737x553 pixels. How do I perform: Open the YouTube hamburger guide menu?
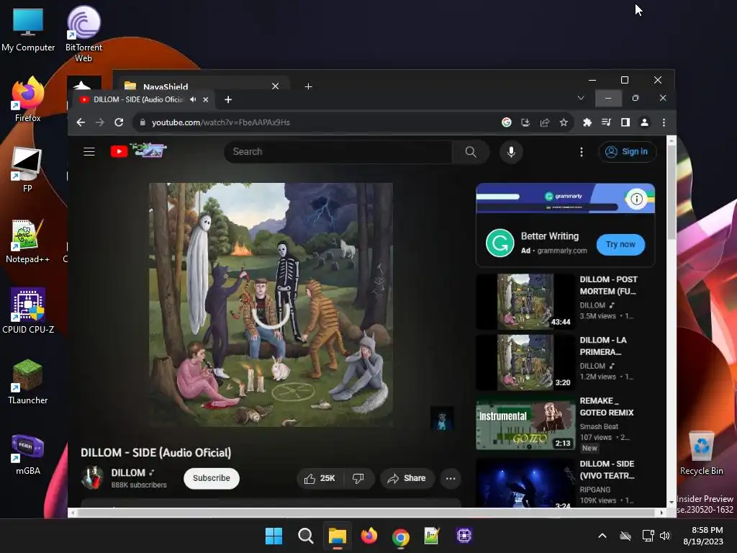pos(89,151)
